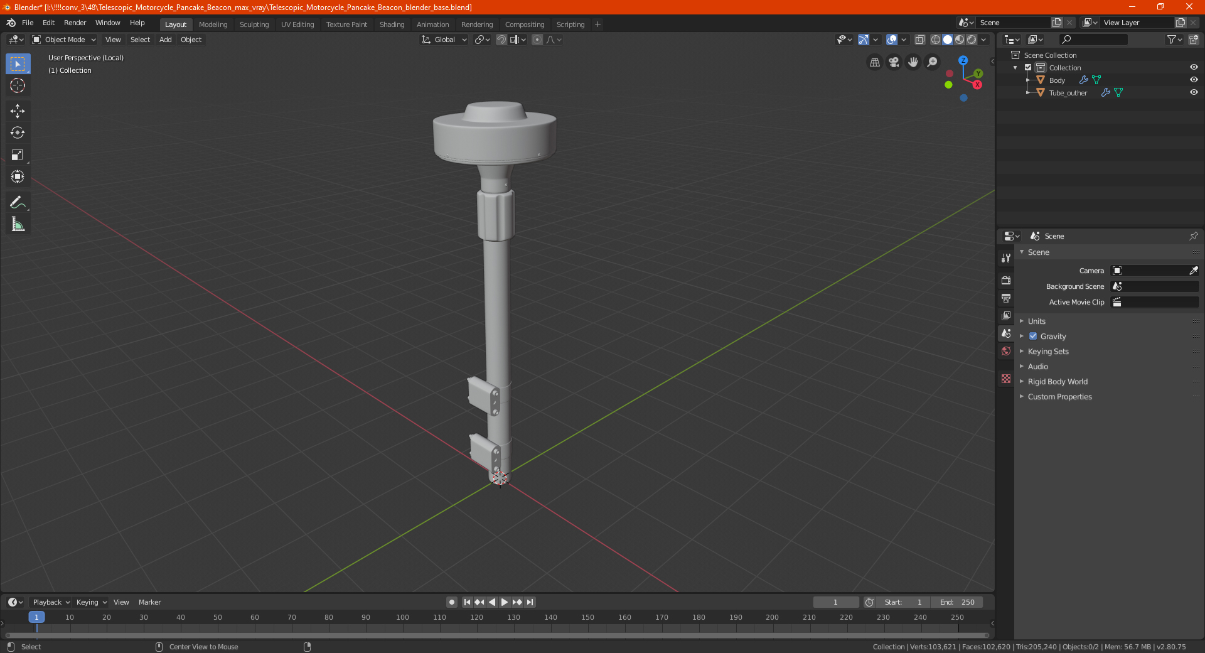
Task: Switch to the Shading workspace tab
Action: point(392,24)
